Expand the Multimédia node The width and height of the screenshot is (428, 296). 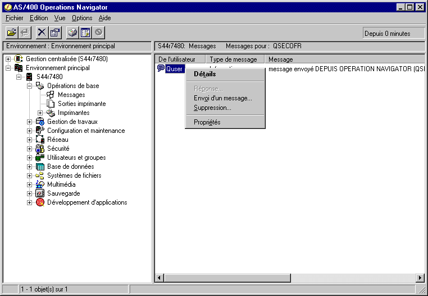point(29,185)
